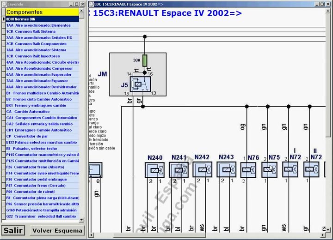The image size is (333, 240).
Task: Click the Volver Esquema button
Action: [57, 230]
